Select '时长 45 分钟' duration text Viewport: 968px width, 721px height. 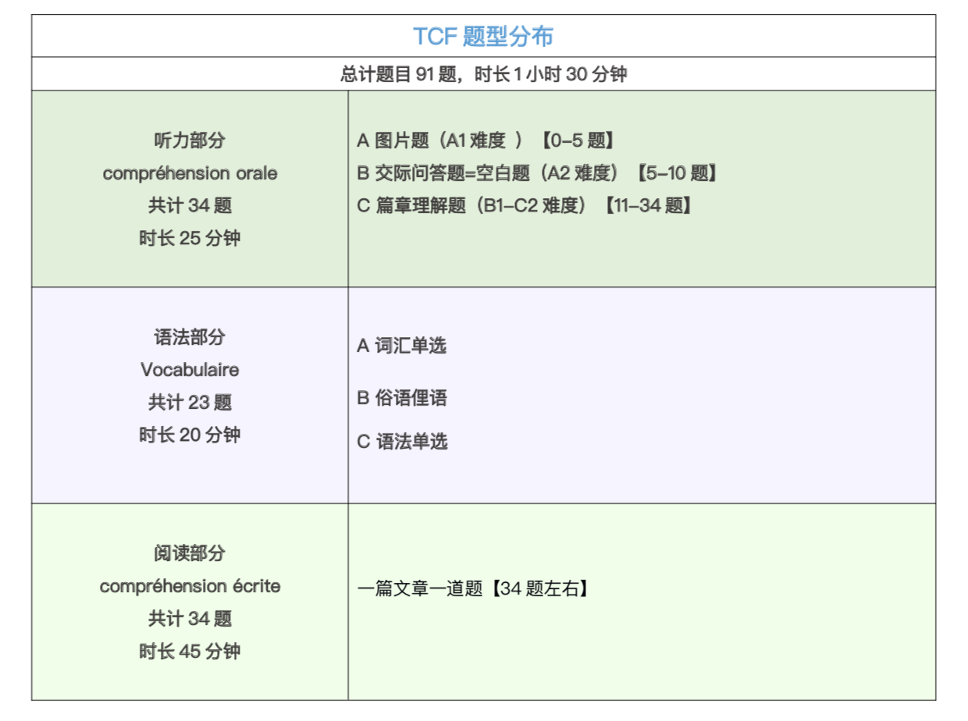(x=190, y=652)
